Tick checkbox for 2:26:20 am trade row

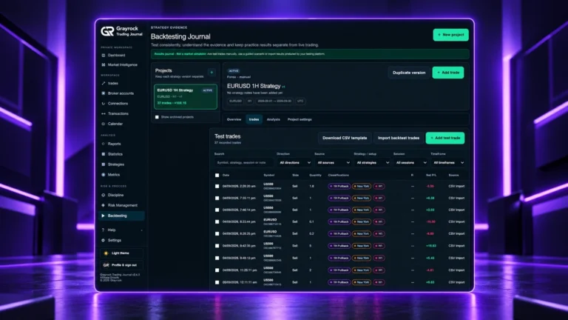pyautogui.click(x=217, y=186)
